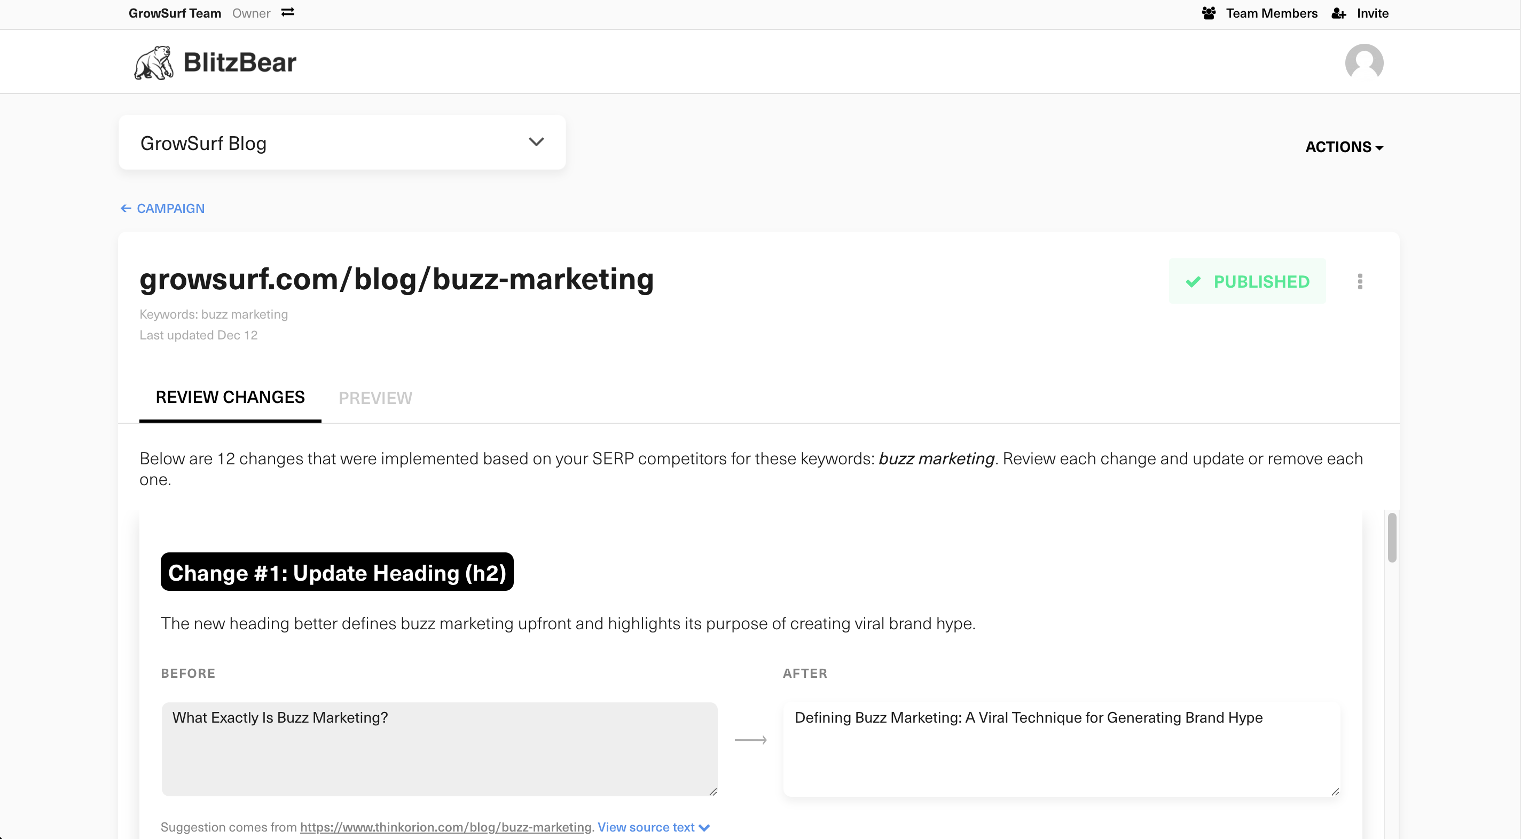The height and width of the screenshot is (839, 1521).
Task: Click the team switch arrows icon
Action: coord(287,12)
